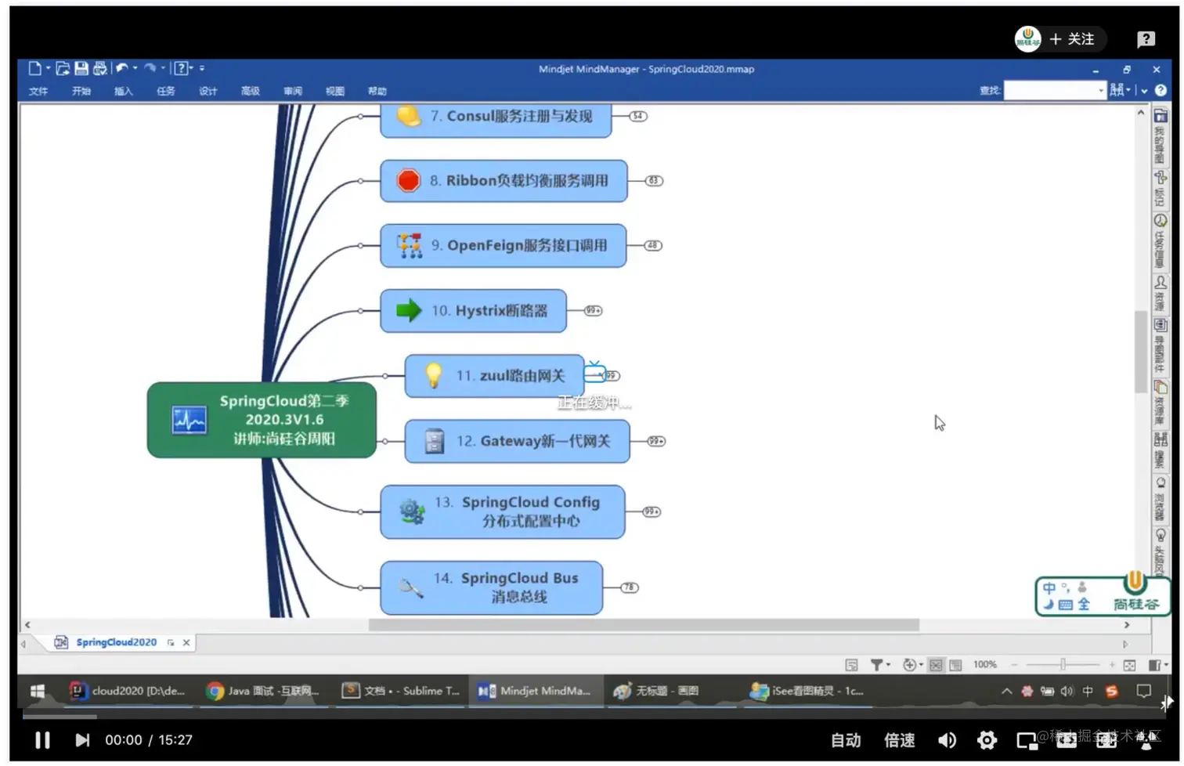Open the 视图 ribbon tab
The image size is (1184, 766).
pyautogui.click(x=335, y=91)
